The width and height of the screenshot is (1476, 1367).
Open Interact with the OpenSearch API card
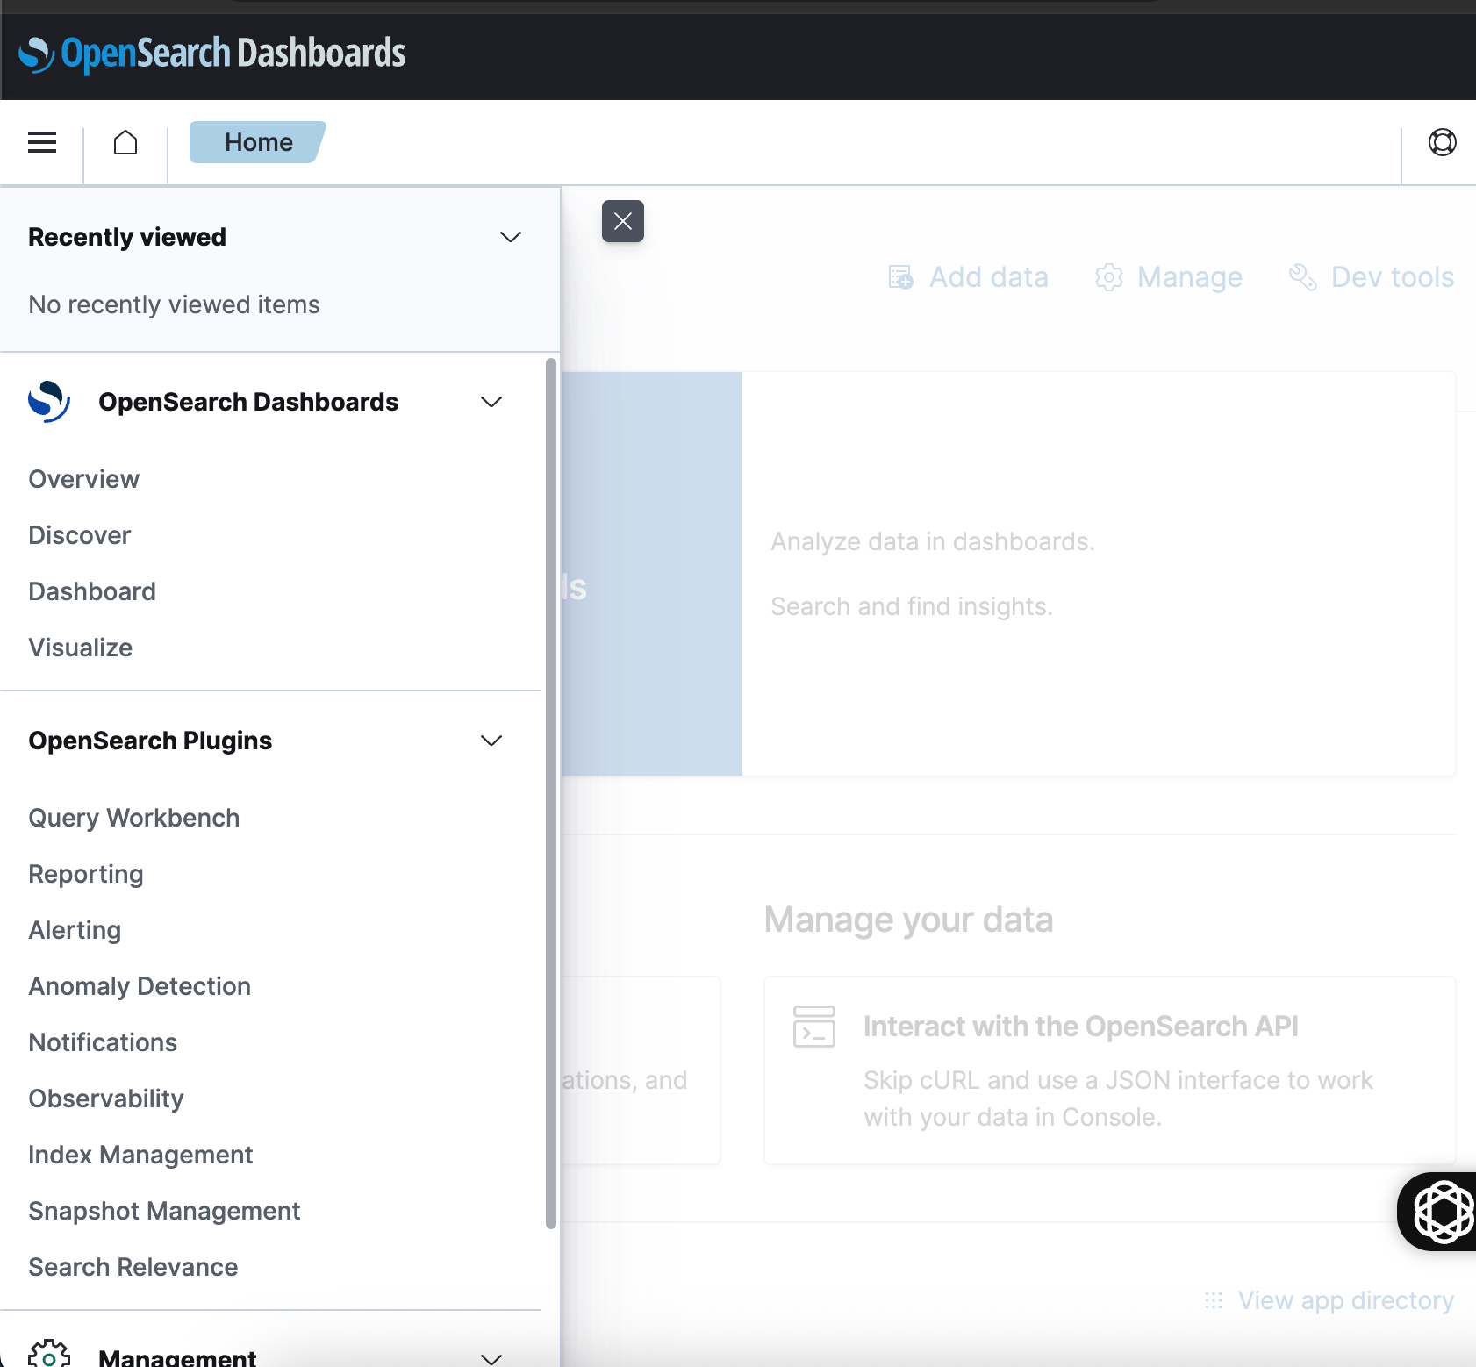pyautogui.click(x=1110, y=1070)
